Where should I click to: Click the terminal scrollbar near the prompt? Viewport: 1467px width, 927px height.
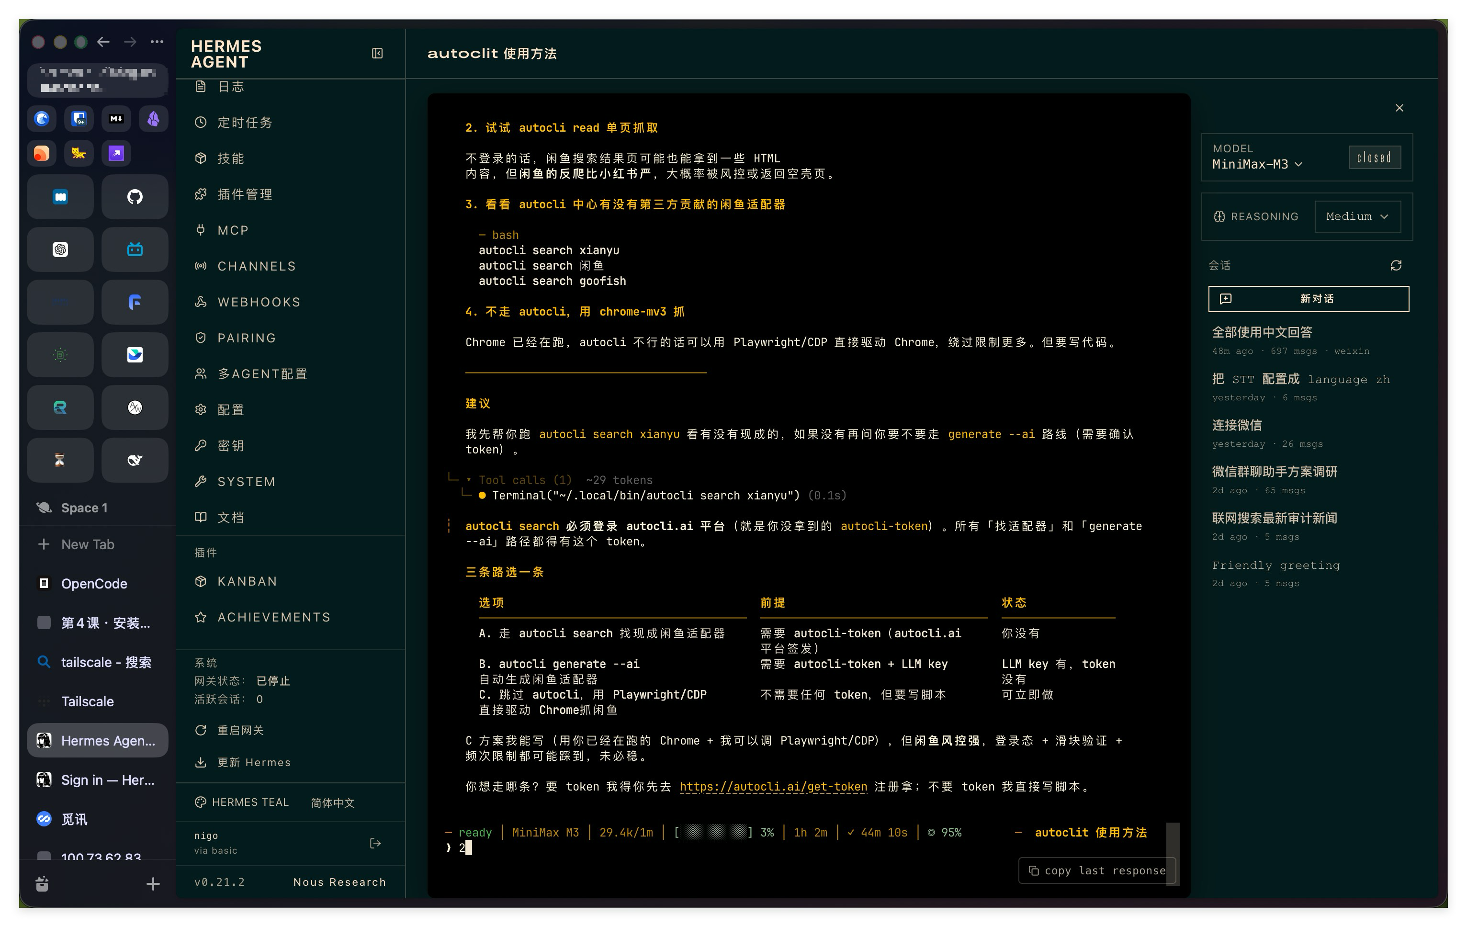pyautogui.click(x=1172, y=854)
